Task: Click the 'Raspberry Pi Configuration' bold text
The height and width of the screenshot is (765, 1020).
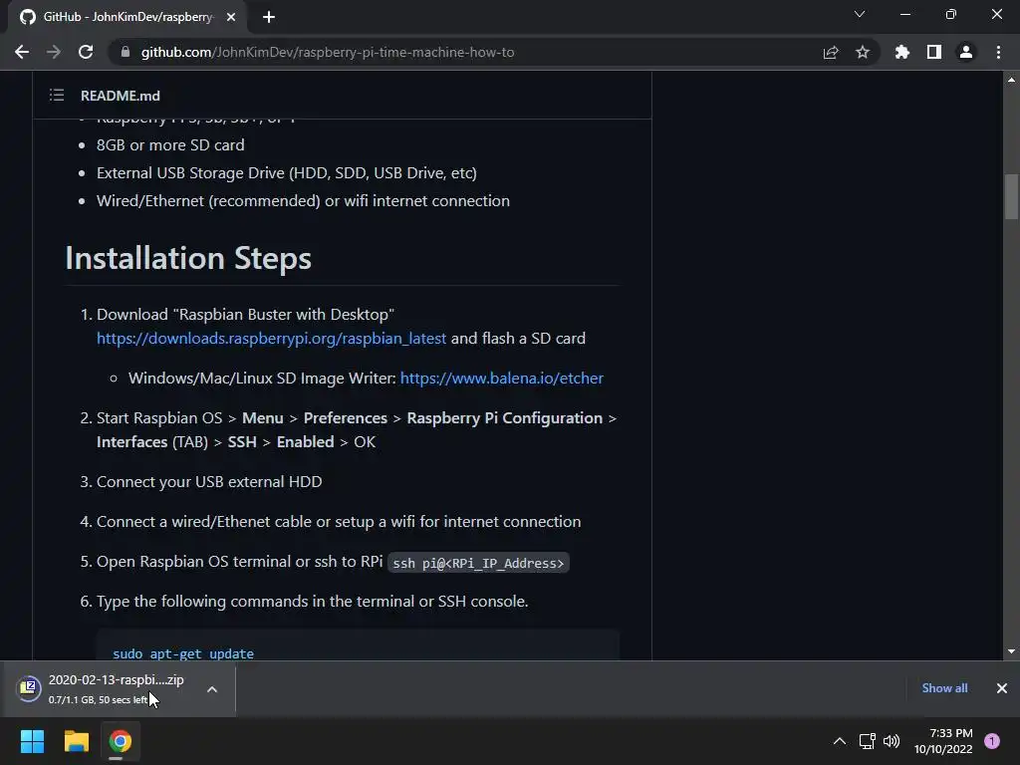Action: [505, 417]
